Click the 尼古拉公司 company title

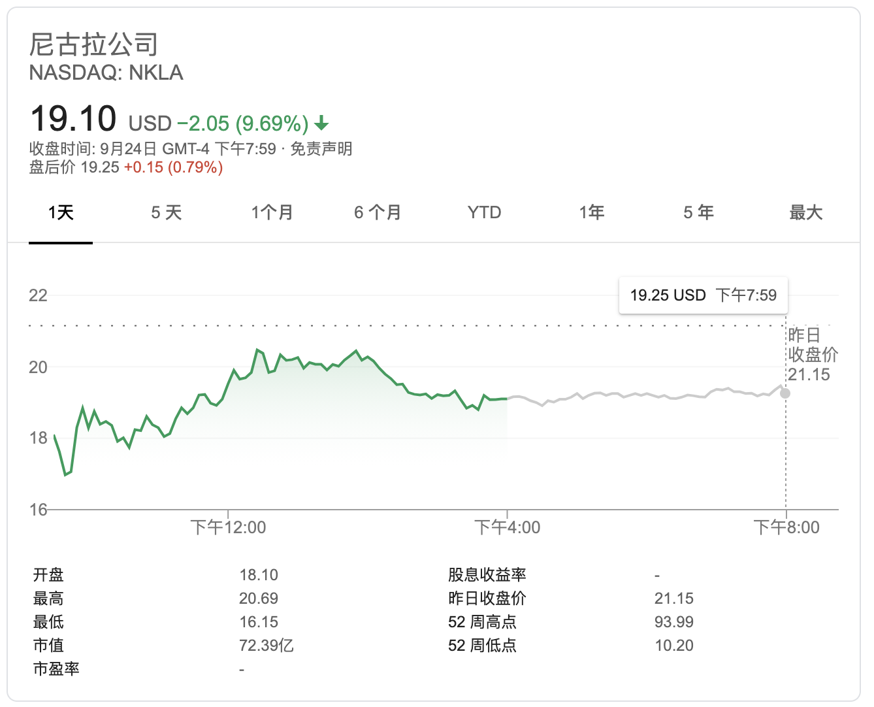pyautogui.click(x=94, y=44)
